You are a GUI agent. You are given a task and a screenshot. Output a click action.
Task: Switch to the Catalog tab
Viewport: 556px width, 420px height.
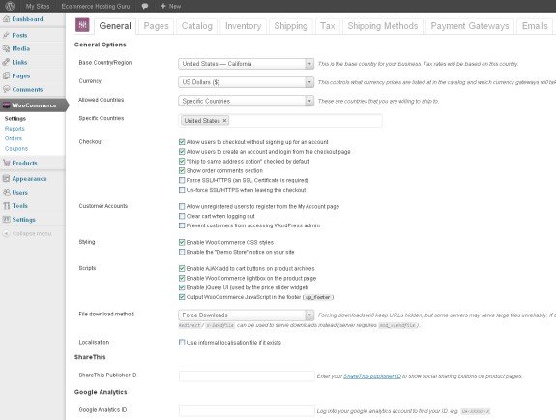197,26
